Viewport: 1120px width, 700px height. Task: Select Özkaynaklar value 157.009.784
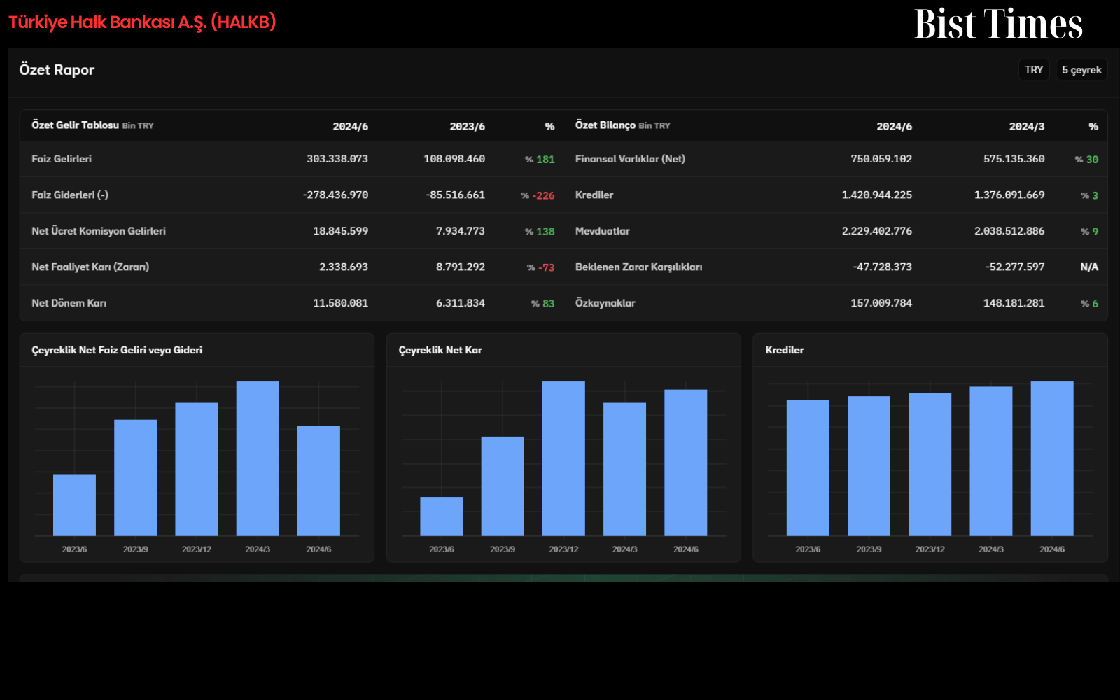click(881, 303)
